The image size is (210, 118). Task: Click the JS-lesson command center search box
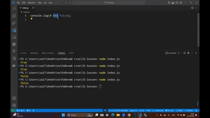pos(109,3)
